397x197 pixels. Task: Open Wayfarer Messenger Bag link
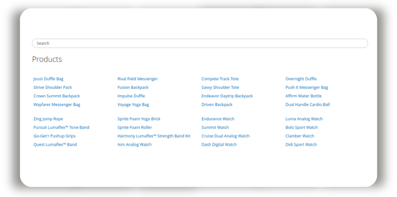(x=57, y=105)
